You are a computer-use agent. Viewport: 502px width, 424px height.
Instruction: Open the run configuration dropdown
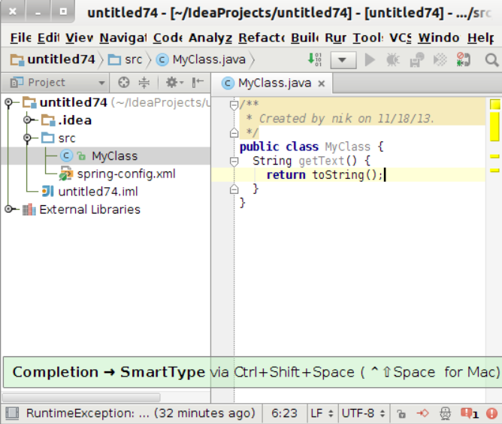point(343,60)
